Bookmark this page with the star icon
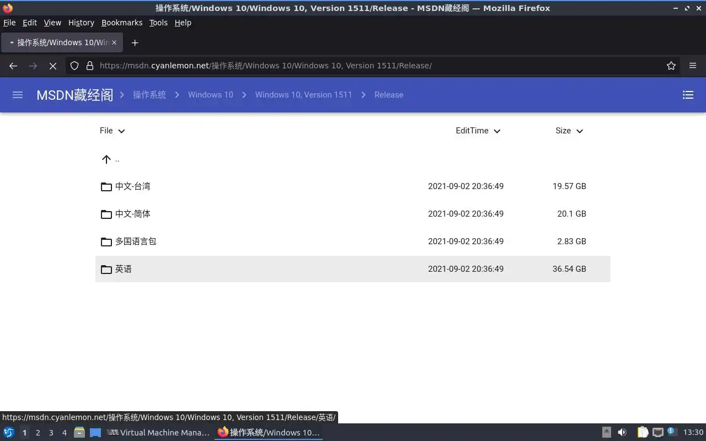This screenshot has height=441, width=706. click(x=671, y=66)
